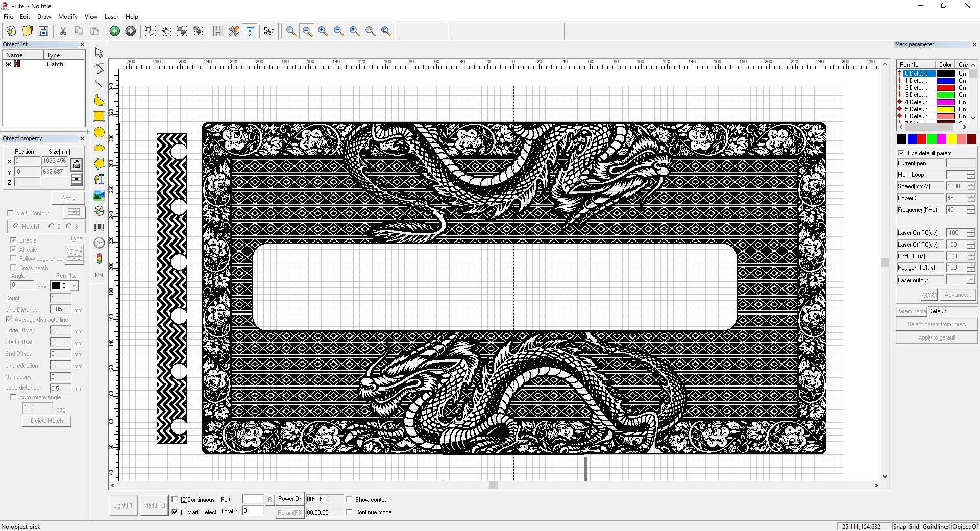Pick the Line drawing tool
This screenshot has width=980, height=531.
click(x=99, y=84)
